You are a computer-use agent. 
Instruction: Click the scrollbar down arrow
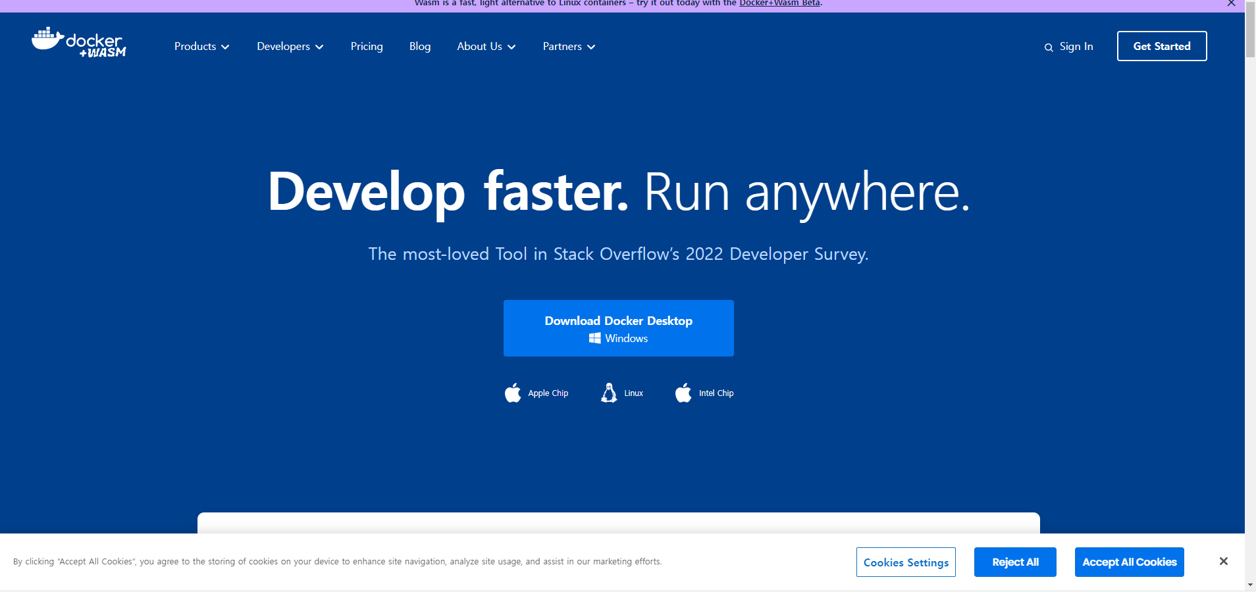[1250, 585]
